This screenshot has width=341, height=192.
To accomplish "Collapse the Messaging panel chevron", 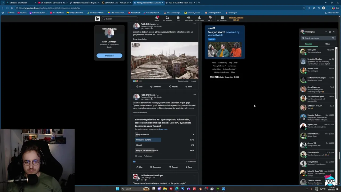I will 334,32.
